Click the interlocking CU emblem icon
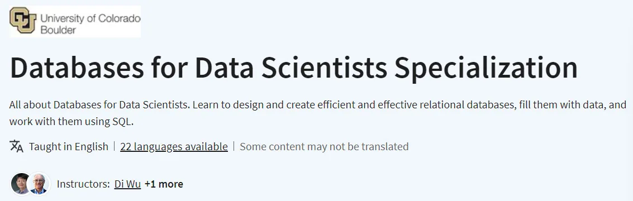633x201 pixels. point(23,20)
